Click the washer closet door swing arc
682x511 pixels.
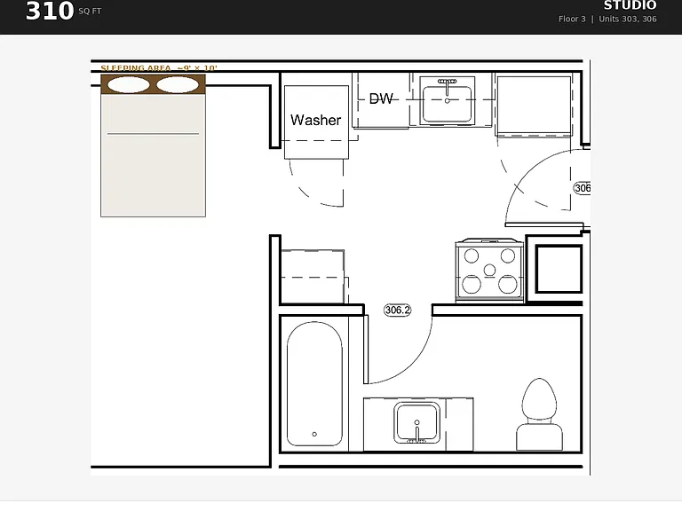click(316, 183)
